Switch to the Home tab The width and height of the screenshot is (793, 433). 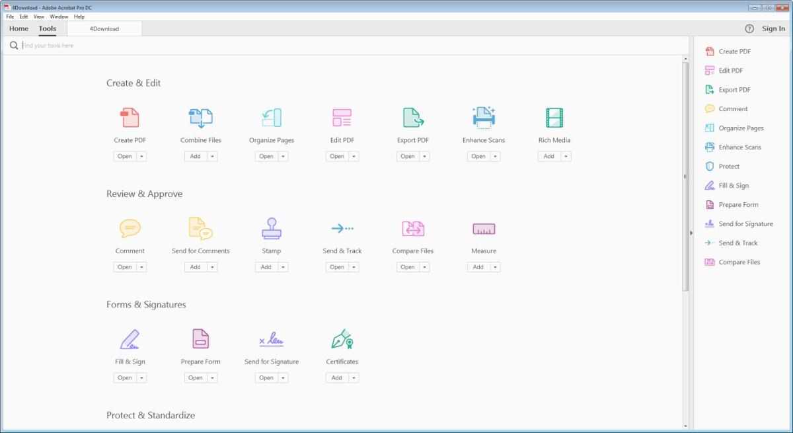point(18,28)
